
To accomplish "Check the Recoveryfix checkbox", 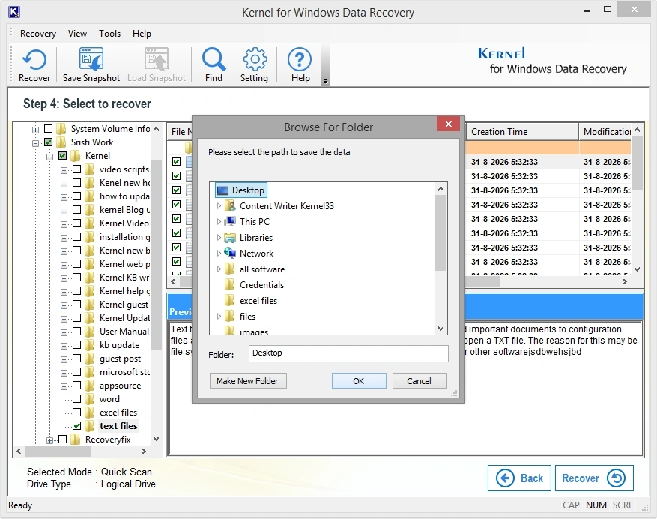I will [x=62, y=439].
